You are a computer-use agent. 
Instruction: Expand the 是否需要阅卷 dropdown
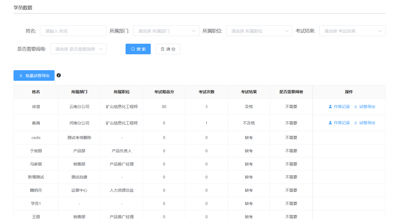78,49
